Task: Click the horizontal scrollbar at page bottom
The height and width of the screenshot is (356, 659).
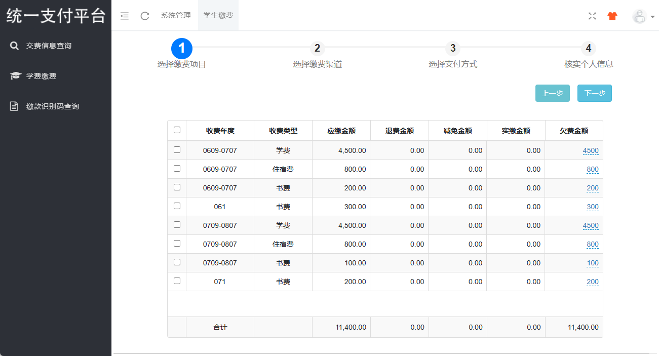Action: tap(381, 353)
